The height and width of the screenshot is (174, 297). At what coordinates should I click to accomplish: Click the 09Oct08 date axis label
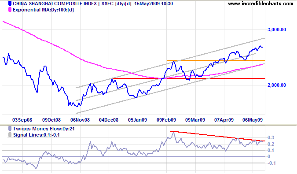[51, 120]
